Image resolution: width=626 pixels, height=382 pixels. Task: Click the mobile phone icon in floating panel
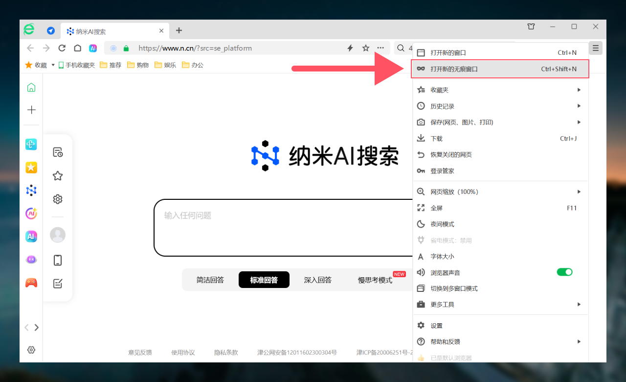point(58,260)
